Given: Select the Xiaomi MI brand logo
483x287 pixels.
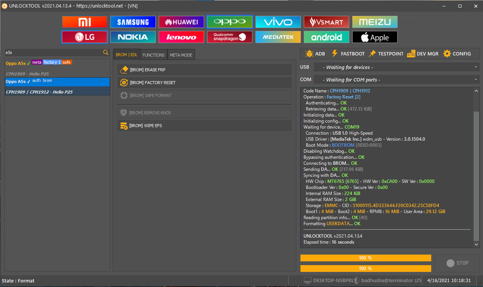Looking at the screenshot, I should (85, 22).
